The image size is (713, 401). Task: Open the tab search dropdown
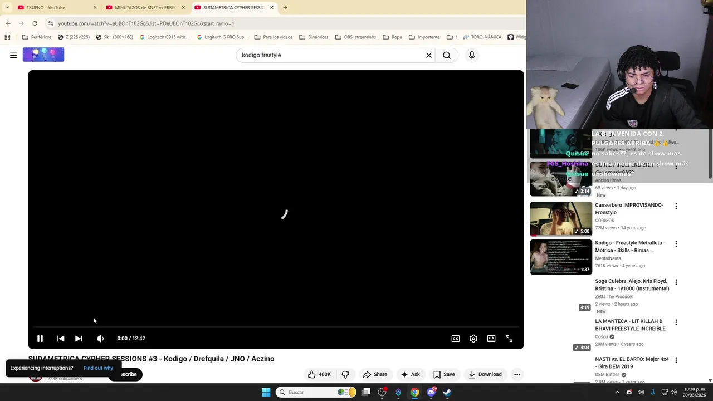coord(7,8)
